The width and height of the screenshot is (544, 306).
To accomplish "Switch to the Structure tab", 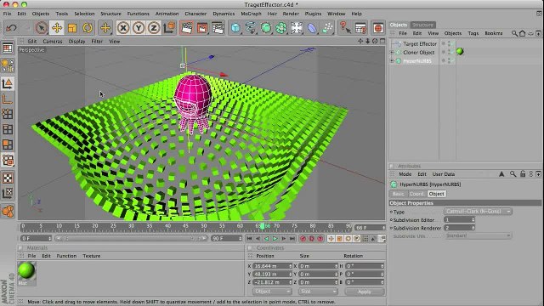I will 422,25.
